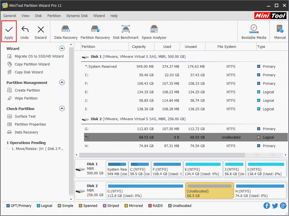The width and height of the screenshot is (289, 216).
Task: Select the pending Move/Resize operation entry
Action: 38,149
